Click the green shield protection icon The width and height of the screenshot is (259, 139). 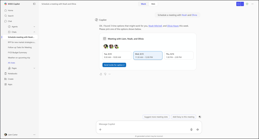247,4
